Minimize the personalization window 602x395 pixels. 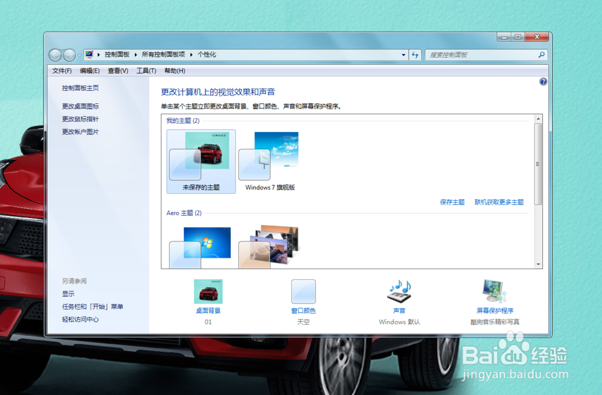(x=504, y=37)
